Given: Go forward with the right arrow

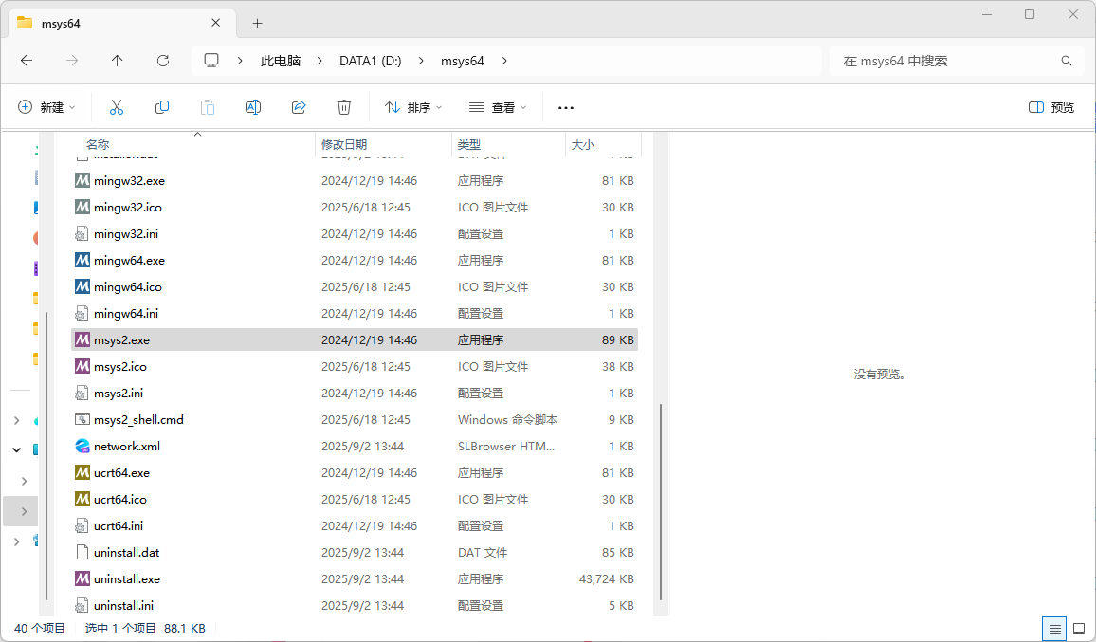Looking at the screenshot, I should 72,61.
